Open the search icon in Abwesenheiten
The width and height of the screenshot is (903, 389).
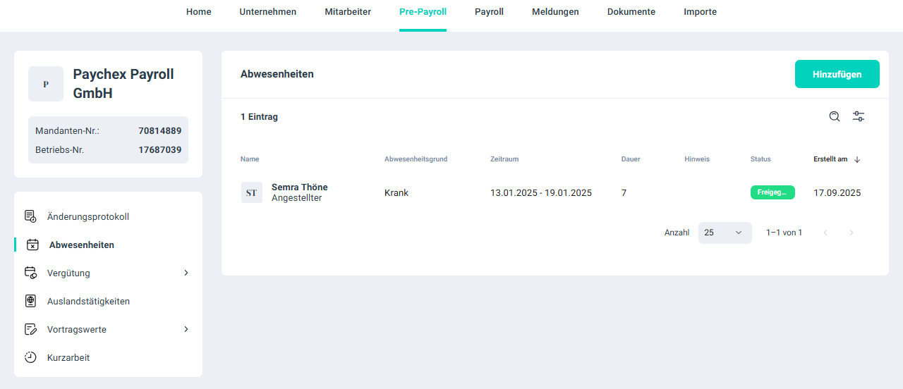tap(835, 117)
